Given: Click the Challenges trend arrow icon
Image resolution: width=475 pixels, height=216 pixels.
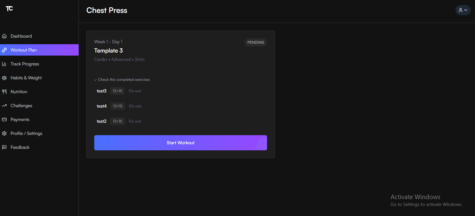Looking at the screenshot, I should point(4,106).
